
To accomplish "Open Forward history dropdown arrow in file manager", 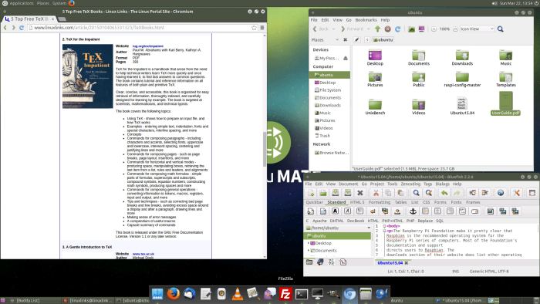I will pyautogui.click(x=368, y=29).
